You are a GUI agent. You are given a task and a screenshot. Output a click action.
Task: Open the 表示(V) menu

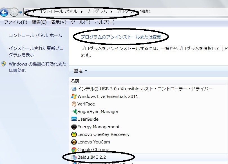click(x=59, y=22)
